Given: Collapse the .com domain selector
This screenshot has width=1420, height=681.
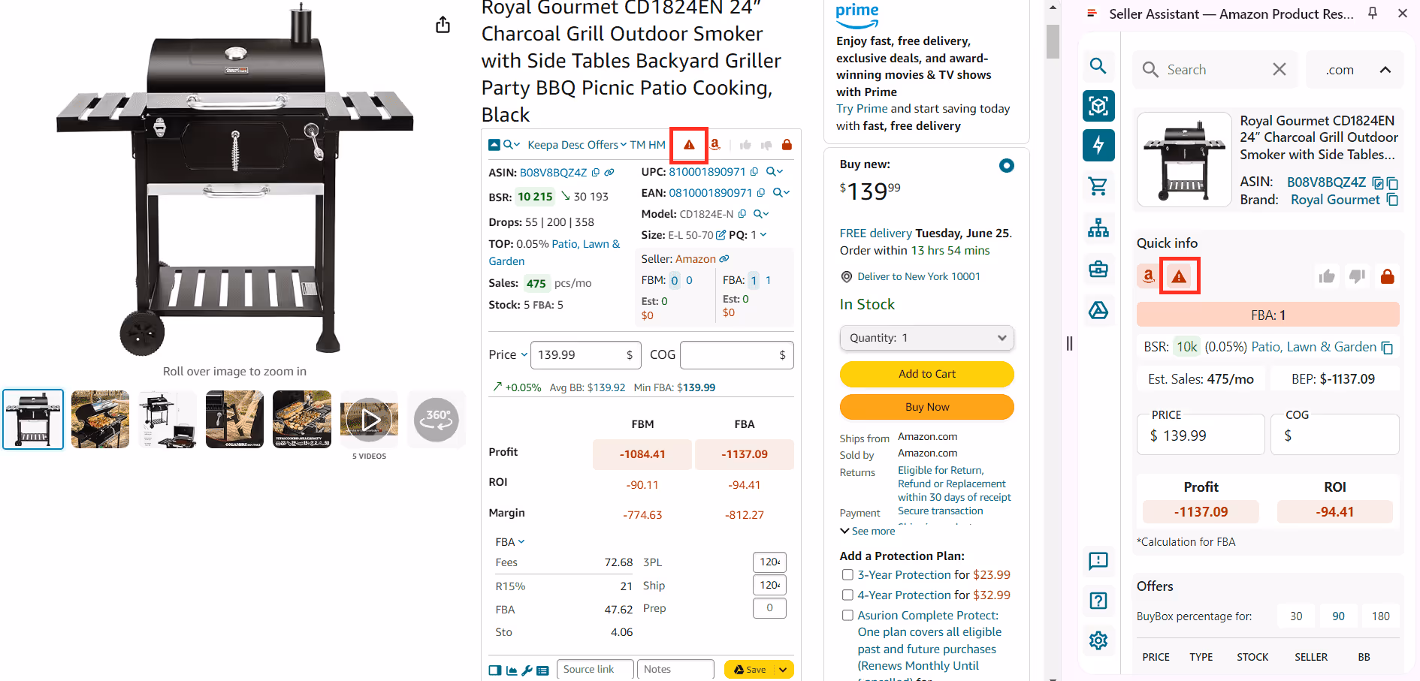Looking at the screenshot, I should click(1386, 69).
